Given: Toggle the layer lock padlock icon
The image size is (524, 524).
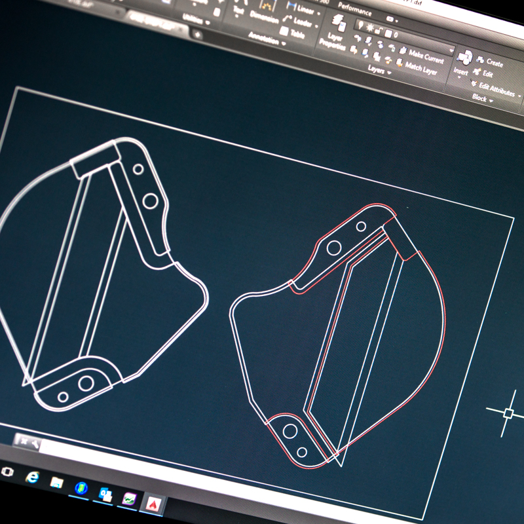Looking at the screenshot, I should tap(379, 30).
